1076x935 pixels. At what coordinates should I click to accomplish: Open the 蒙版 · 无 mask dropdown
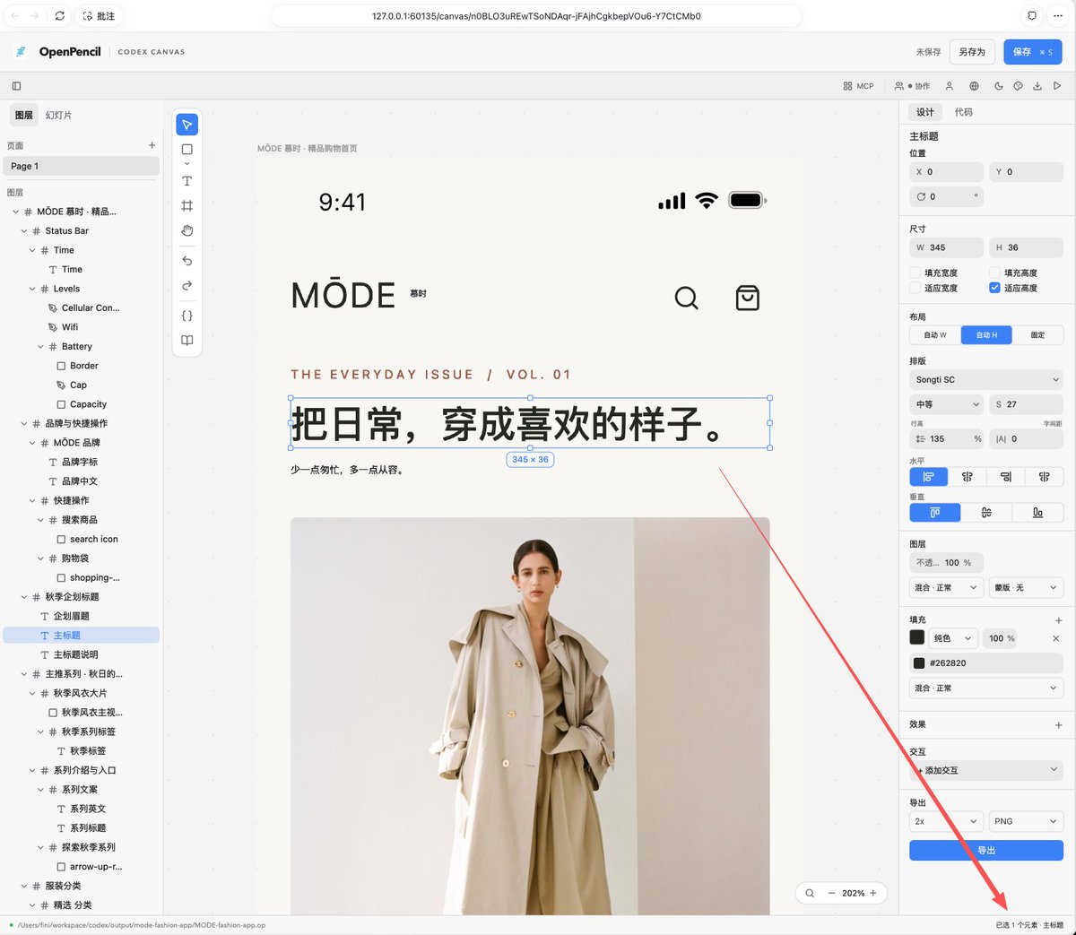coord(1027,588)
